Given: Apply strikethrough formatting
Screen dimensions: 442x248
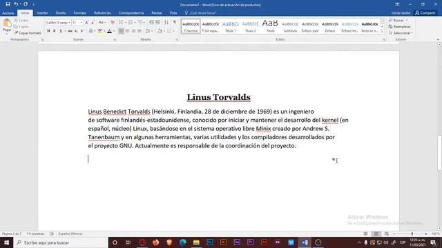Looking at the screenshot, I should tap(70, 31).
